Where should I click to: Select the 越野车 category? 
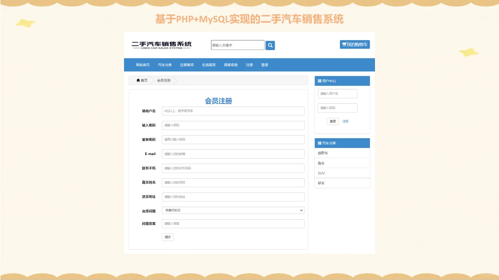(x=321, y=153)
